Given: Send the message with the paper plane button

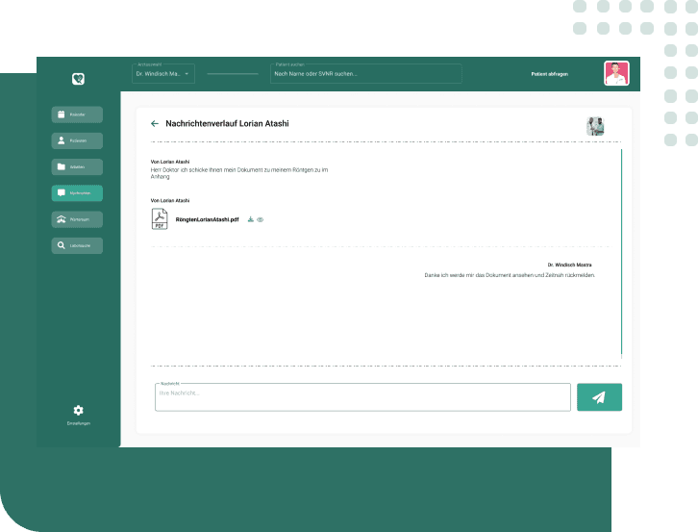Looking at the screenshot, I should click(599, 397).
